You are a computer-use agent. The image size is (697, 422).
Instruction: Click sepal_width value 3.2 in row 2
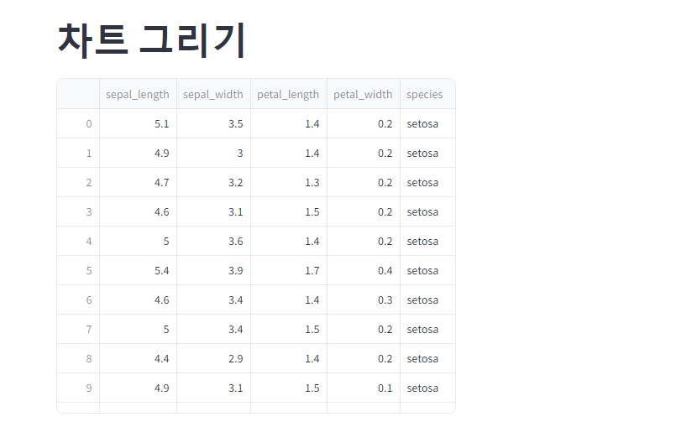(x=213, y=182)
